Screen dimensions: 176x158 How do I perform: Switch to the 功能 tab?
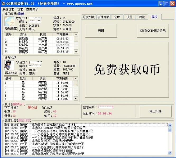(142, 17)
